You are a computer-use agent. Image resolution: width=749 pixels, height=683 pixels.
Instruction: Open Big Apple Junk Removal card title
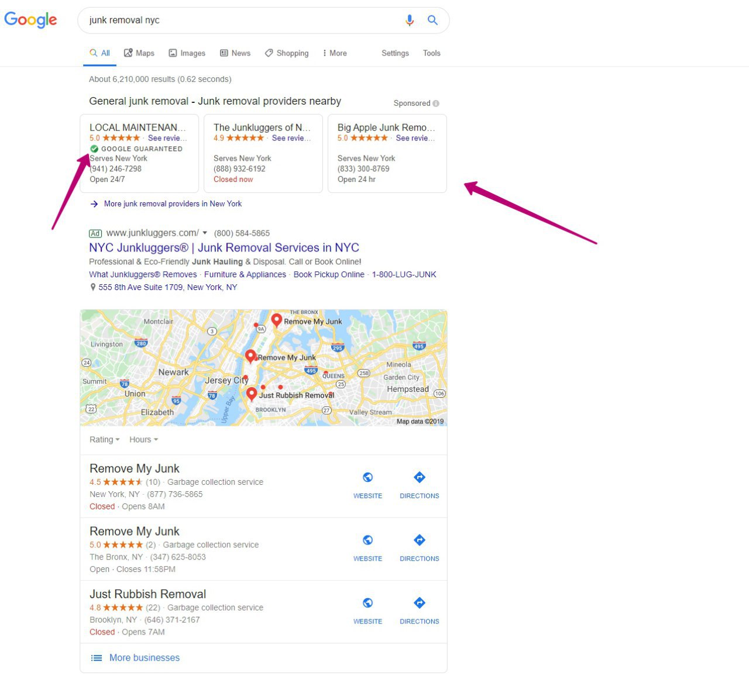pyautogui.click(x=386, y=127)
